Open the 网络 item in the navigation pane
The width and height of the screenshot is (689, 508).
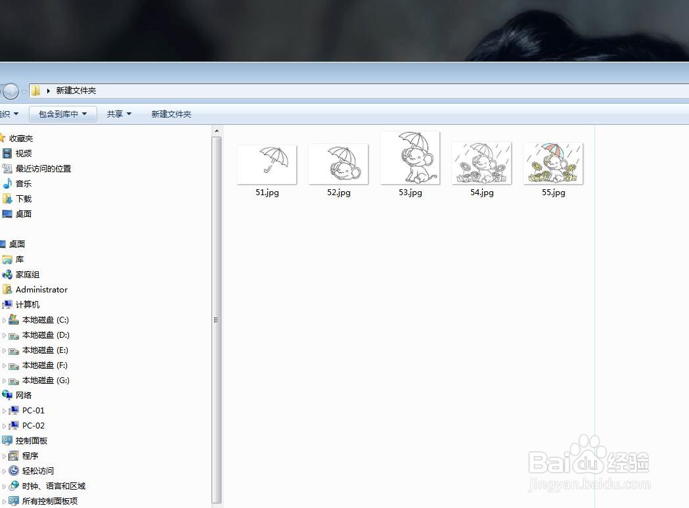[x=23, y=395]
